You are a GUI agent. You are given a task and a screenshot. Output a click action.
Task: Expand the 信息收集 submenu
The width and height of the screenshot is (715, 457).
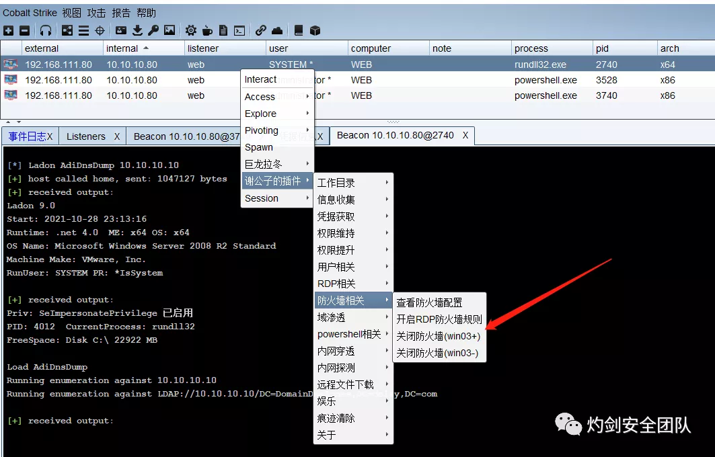[353, 200]
